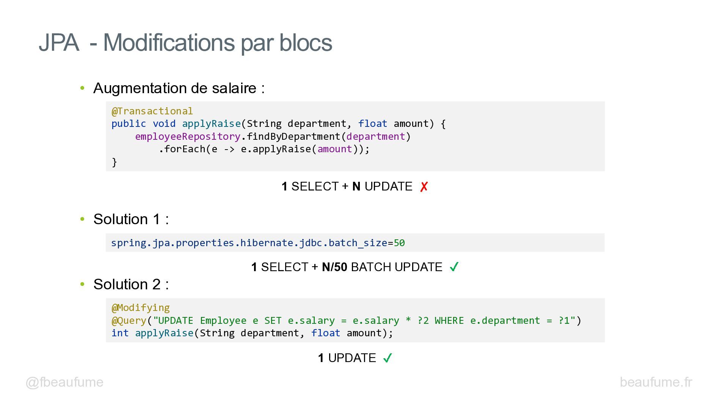The width and height of the screenshot is (728, 409).
Task: Click the Solution 2 heading
Action: [x=131, y=284]
